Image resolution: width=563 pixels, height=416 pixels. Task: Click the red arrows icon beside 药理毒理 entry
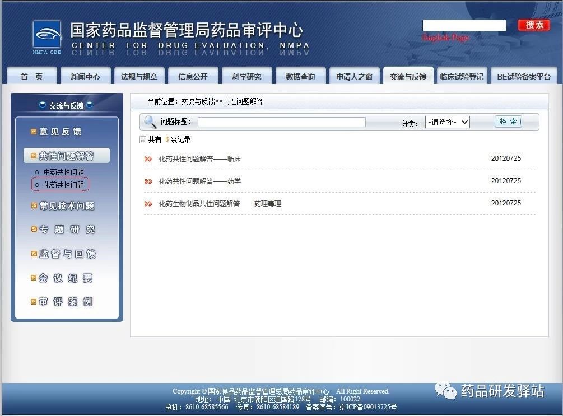148,204
